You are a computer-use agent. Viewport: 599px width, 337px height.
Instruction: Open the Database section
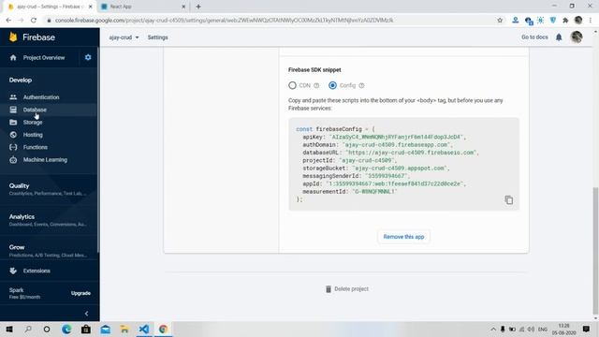(35, 110)
